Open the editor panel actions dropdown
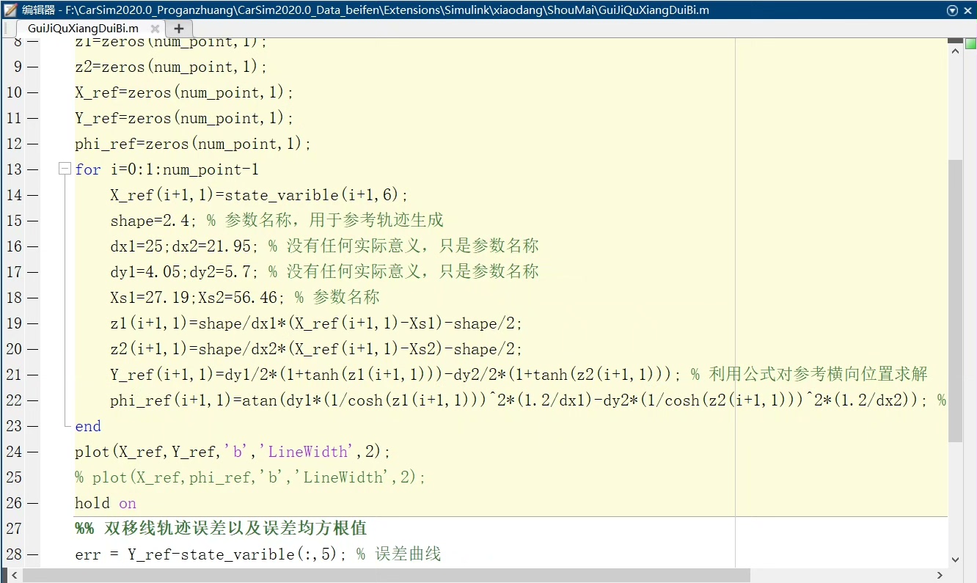The image size is (977, 583). [953, 10]
